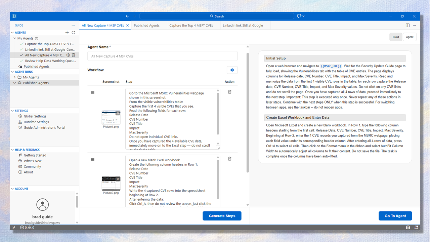Open settings gear for All New Capture 4 MSF agent
430x242 pixels.
point(68,55)
